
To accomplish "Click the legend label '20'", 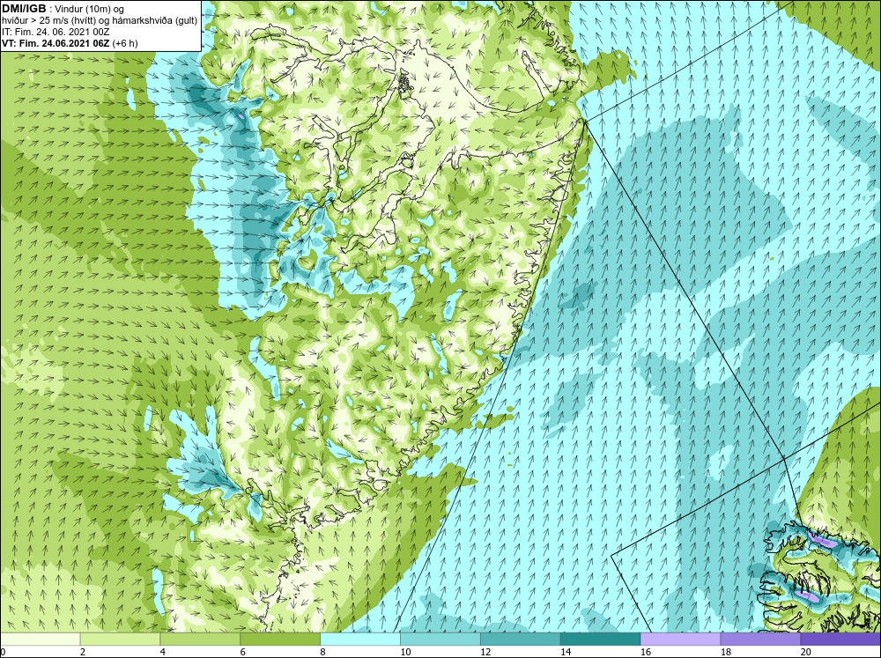I will click(806, 652).
